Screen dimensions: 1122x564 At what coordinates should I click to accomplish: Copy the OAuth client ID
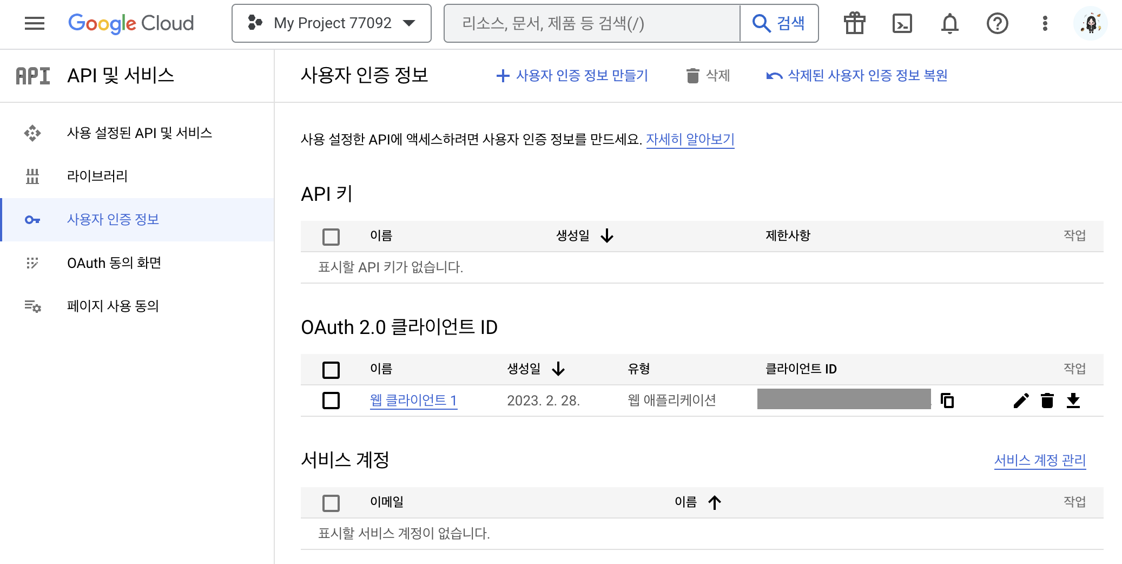point(947,401)
